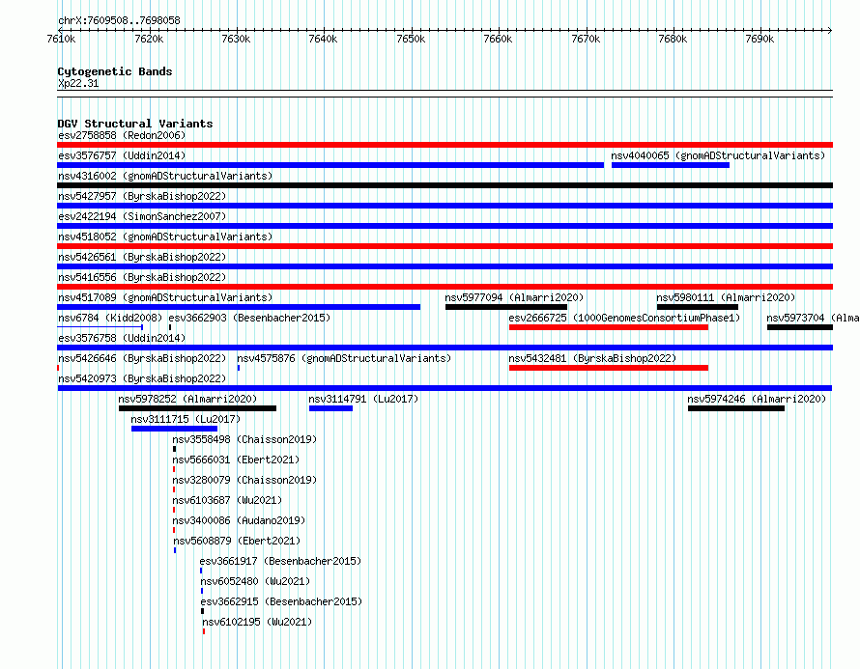Select the red esv2666725 variant bar
Image resolution: width=860 pixels, height=669 pixels.
(608, 327)
